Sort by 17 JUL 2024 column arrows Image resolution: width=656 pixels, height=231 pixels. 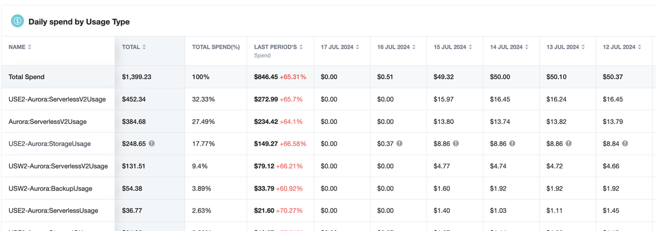click(x=358, y=48)
